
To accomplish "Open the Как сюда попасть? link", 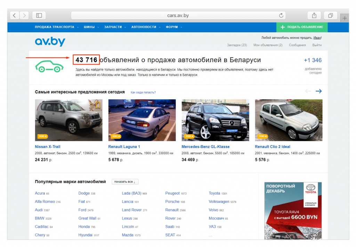I will pos(143,92).
